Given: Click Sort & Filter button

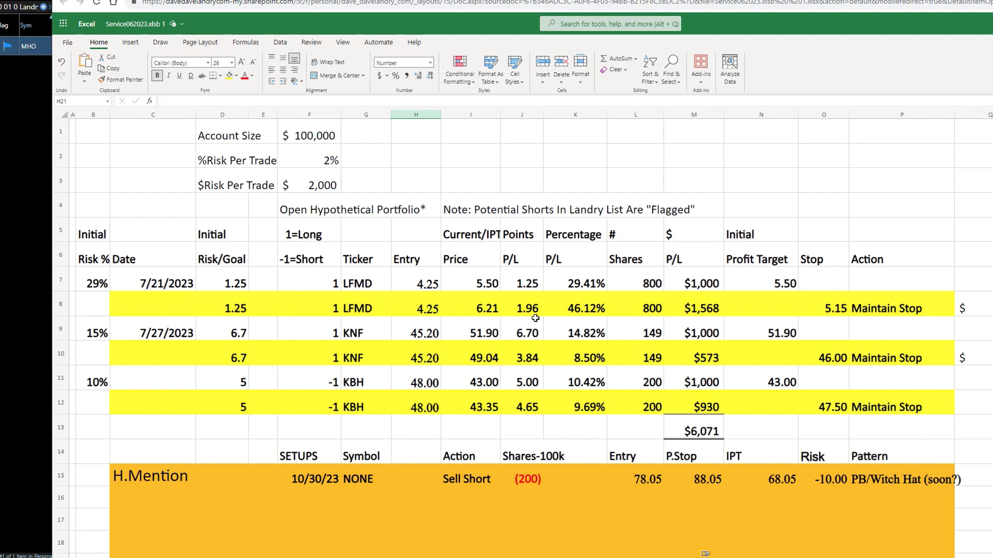Looking at the screenshot, I should (x=650, y=69).
